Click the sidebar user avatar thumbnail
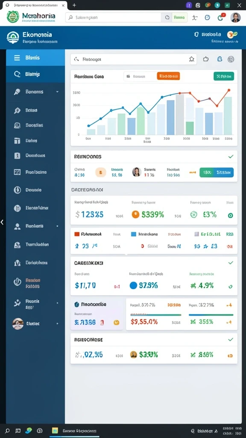 pos(18,324)
